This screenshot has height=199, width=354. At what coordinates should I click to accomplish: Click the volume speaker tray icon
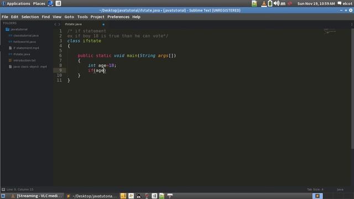click(x=277, y=3)
